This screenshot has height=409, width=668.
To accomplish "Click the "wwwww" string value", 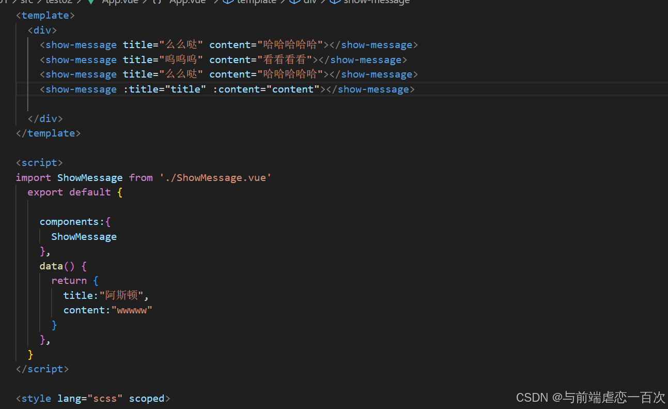I will click(132, 310).
